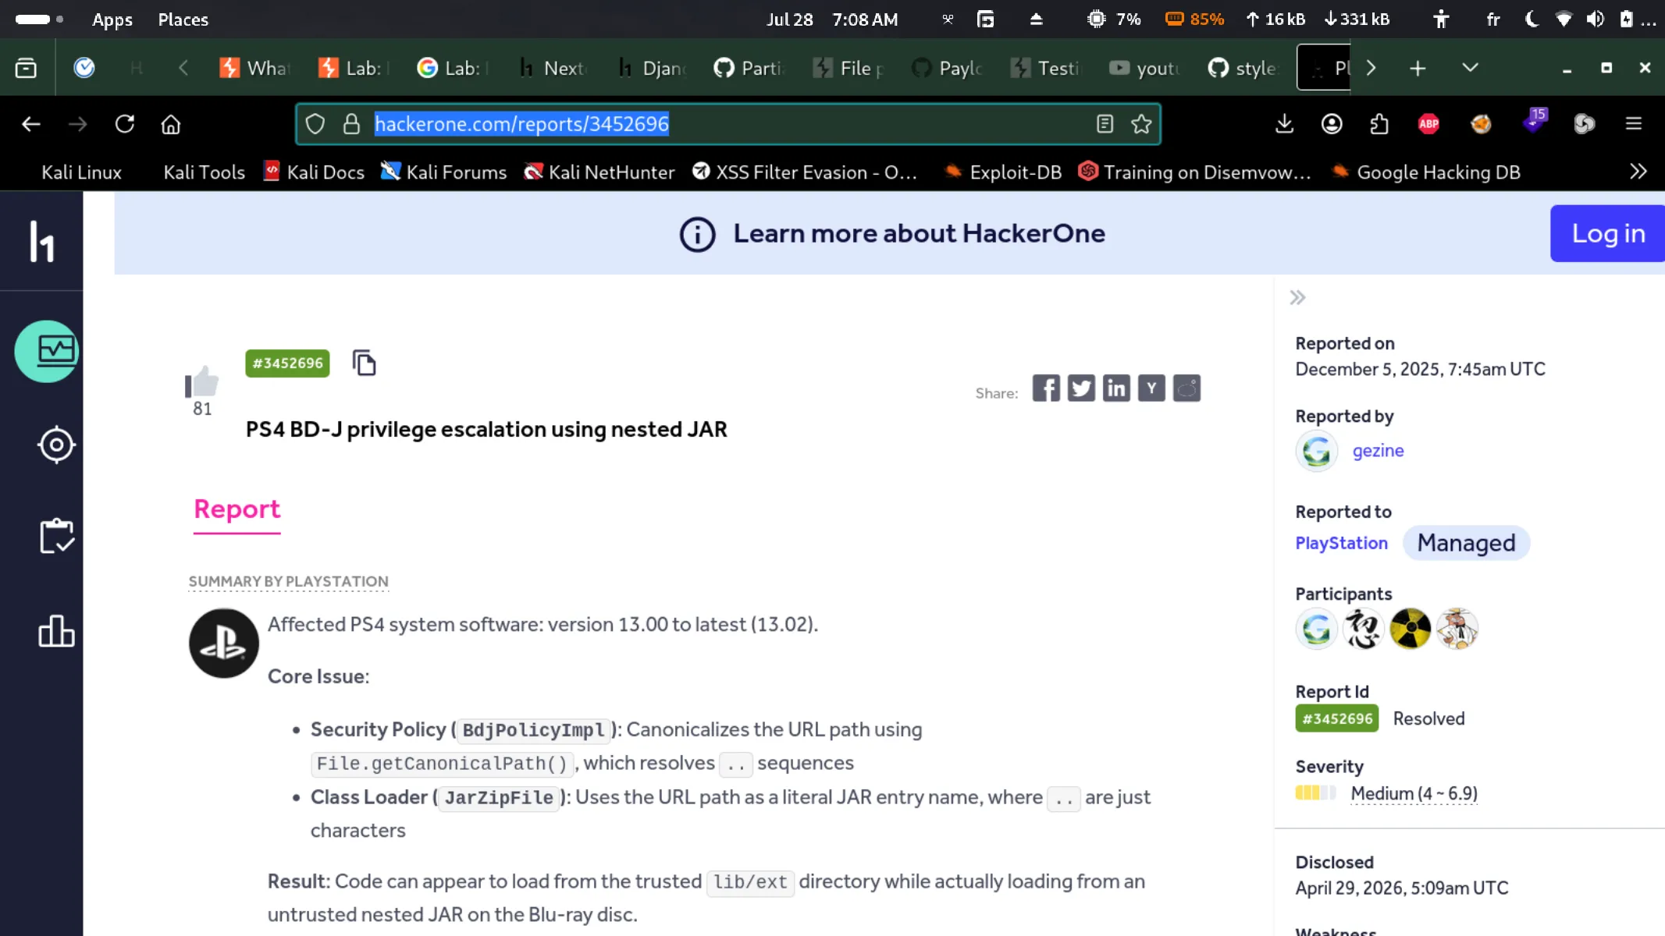Open the Adblock Plus extension

[1428, 124]
